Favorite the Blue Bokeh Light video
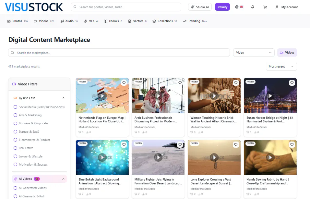Viewport: 310px width, 199px height. tap(124, 144)
